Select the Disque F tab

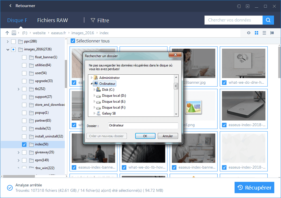coord(17,20)
